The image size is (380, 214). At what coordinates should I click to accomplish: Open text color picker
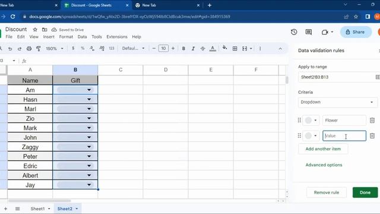point(213,49)
